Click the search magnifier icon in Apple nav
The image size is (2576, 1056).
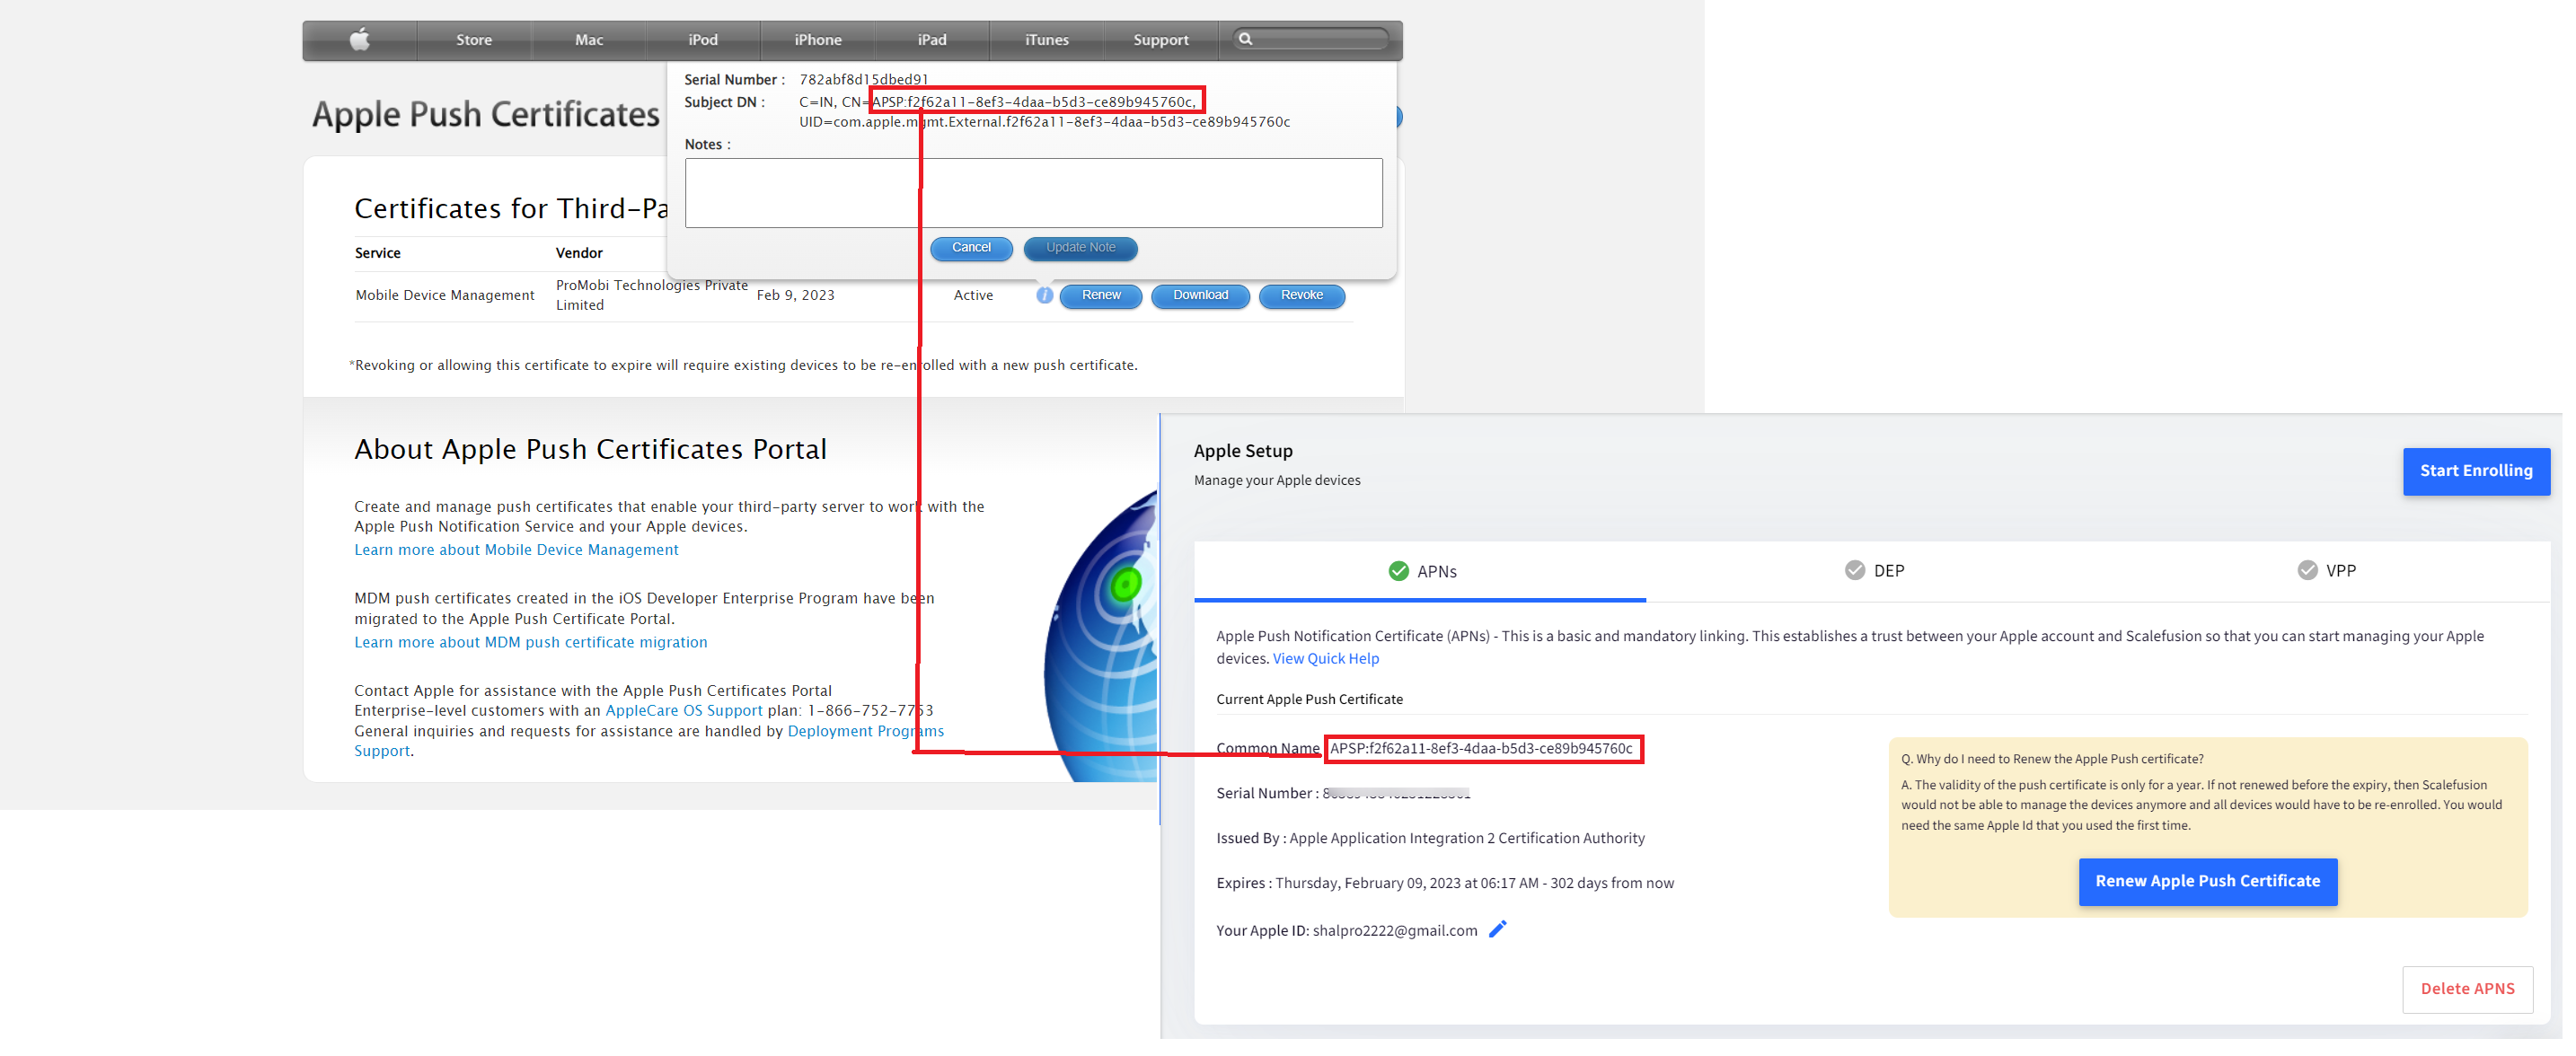tap(1245, 39)
